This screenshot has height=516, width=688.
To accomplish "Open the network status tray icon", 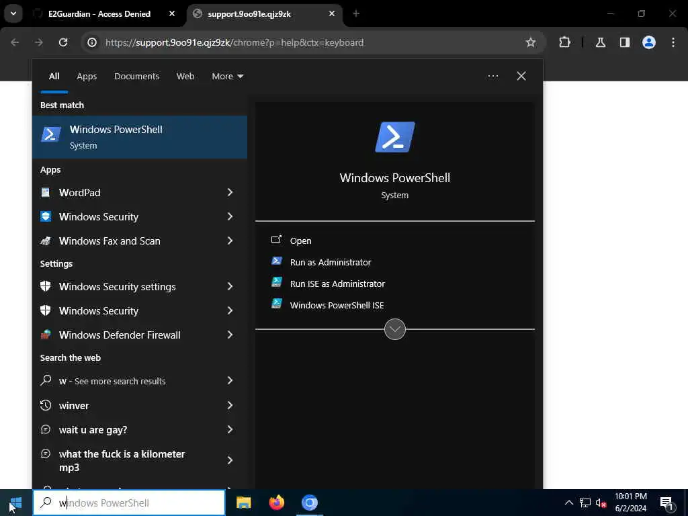I will click(585, 503).
